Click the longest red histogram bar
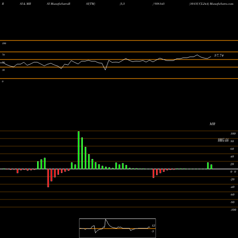This screenshot has height=238, width=238. [48, 178]
